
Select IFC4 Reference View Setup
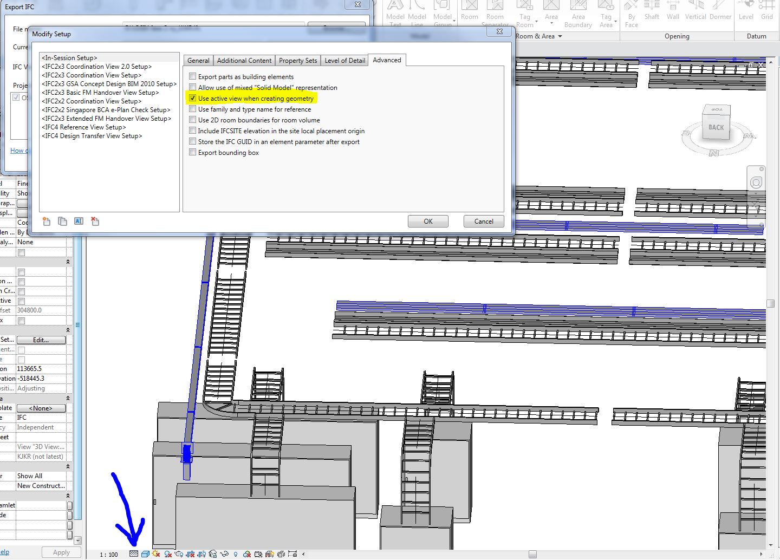click(83, 127)
